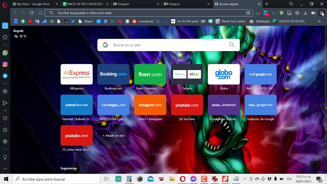
Task: Open sidebar Settings gear icon
Action: click(5, 142)
